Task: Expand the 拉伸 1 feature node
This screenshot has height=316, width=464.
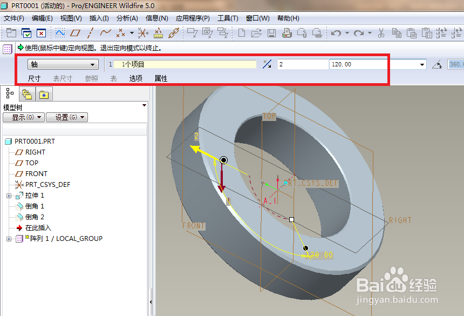Action: (9, 196)
